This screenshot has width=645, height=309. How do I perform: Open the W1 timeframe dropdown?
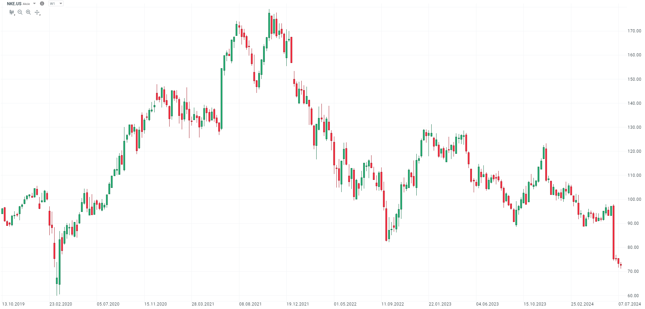click(x=56, y=3)
